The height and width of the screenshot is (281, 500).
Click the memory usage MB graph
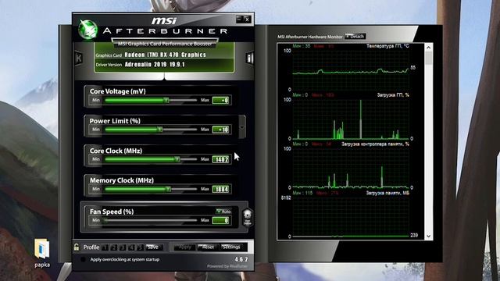(351, 217)
